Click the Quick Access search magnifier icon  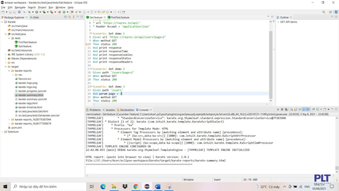pos(324,12)
